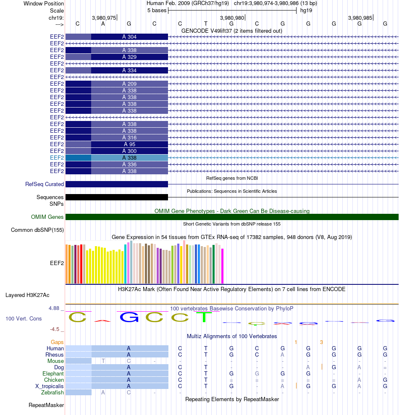Click the Chicken species label
Viewport: 399px width, 415px height.
54,380
